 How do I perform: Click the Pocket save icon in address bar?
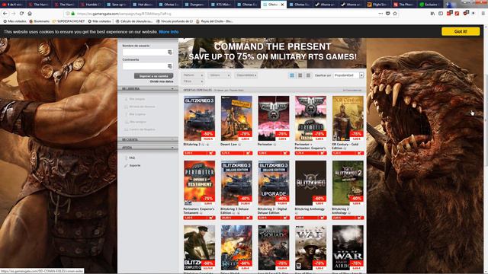(x=388, y=14)
